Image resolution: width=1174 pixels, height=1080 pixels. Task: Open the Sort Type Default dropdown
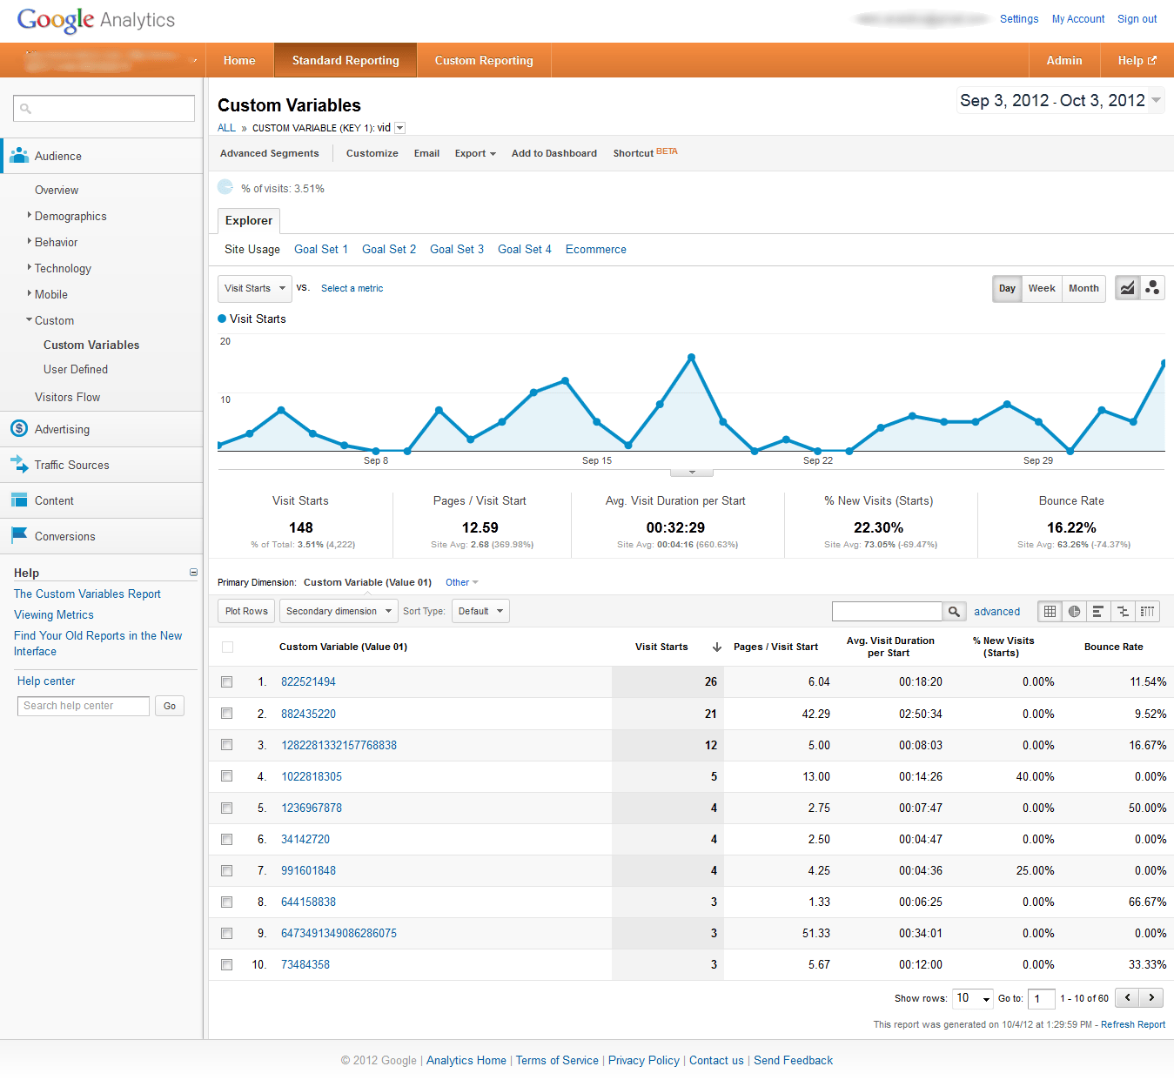[480, 611]
